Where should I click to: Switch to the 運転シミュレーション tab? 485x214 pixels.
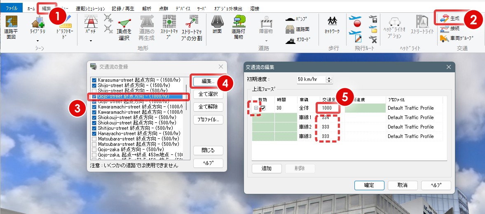[90, 8]
